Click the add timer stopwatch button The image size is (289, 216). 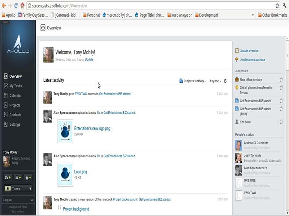click(x=28, y=177)
